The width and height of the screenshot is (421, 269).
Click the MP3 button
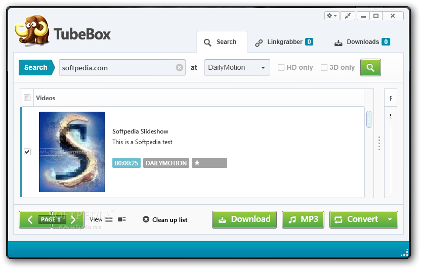point(303,219)
